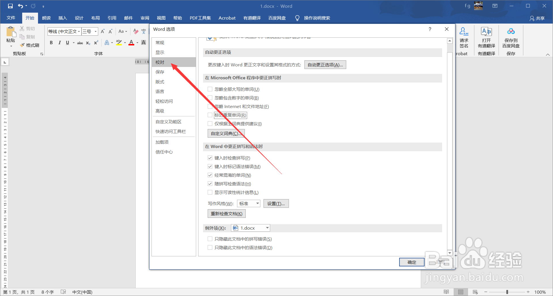Uncheck check grammar with spelling option

click(210, 184)
